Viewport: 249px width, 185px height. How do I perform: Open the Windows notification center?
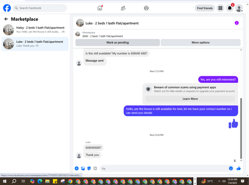coord(243,181)
